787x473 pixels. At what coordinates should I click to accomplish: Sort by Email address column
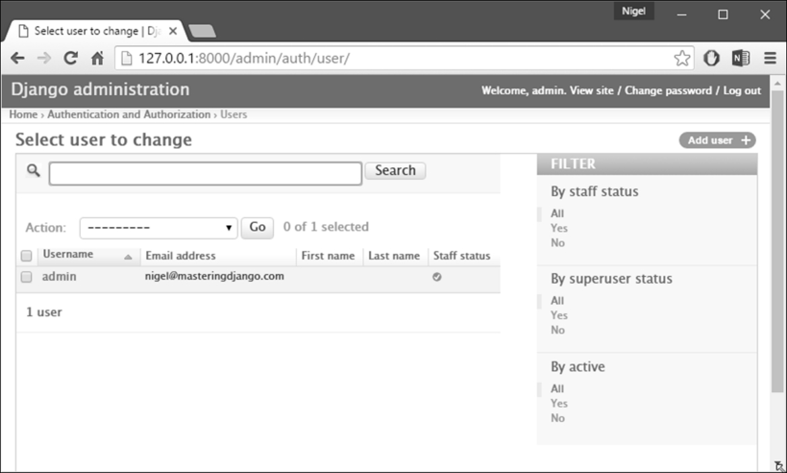click(x=180, y=255)
